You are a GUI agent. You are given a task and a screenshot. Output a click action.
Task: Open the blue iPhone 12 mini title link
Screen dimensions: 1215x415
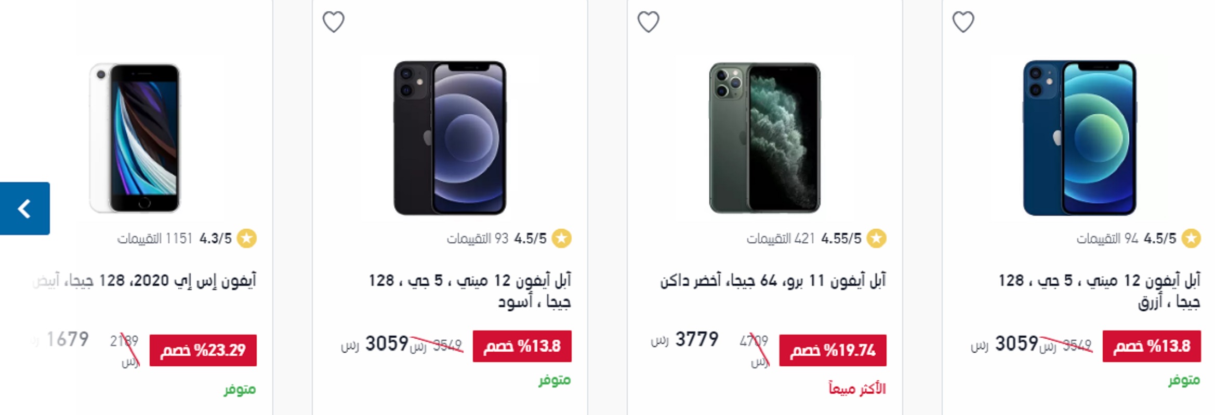[x=1099, y=291]
